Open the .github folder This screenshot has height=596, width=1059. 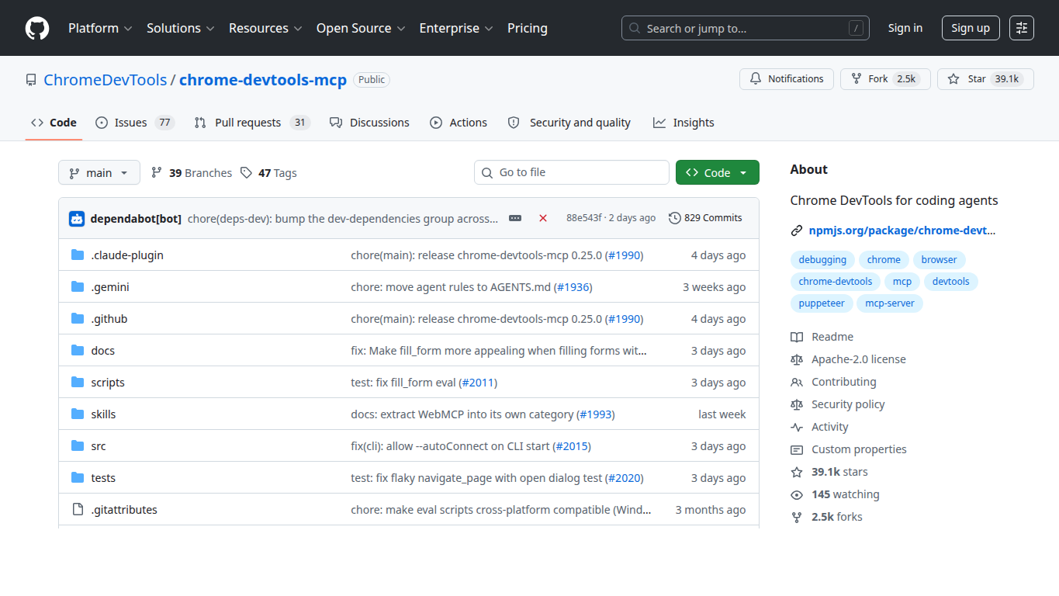click(109, 319)
